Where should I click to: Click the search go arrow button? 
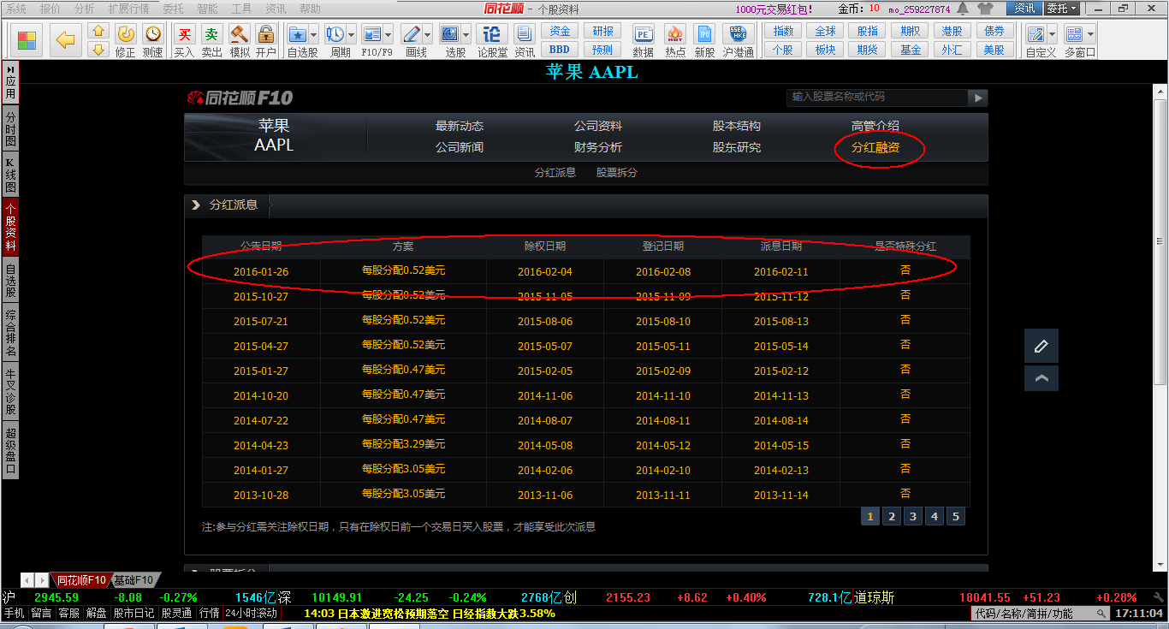tap(977, 98)
